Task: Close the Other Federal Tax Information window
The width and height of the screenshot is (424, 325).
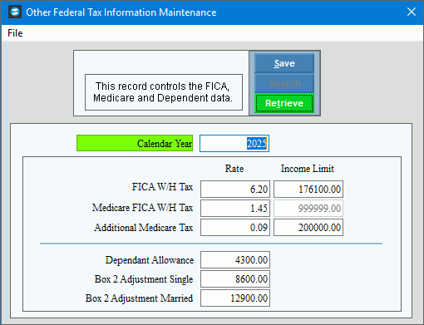Action: [412, 12]
